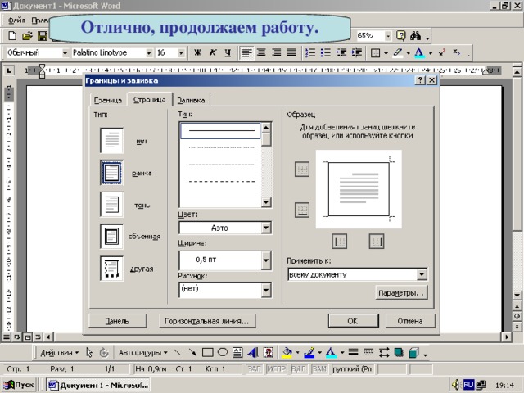Open the Ширина 0,5 пт dropdown

pos(266,260)
